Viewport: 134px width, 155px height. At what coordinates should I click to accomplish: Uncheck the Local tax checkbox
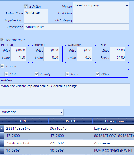67,74
